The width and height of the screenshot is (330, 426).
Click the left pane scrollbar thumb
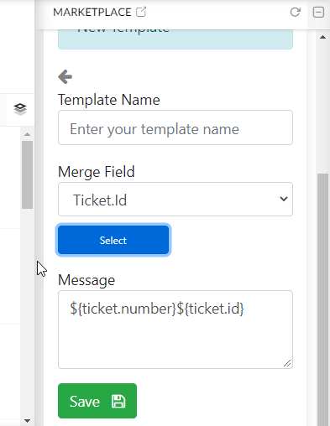pos(27,174)
